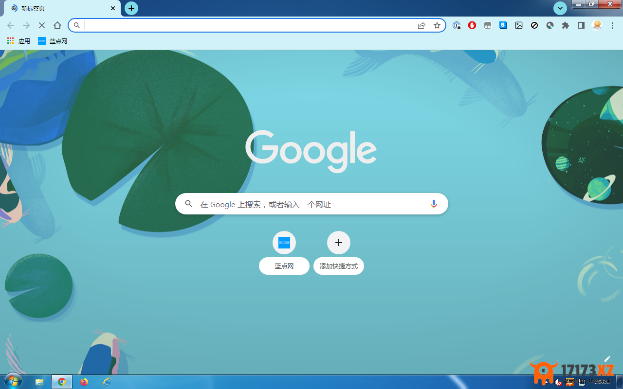Share this page from the address bar
This screenshot has height=389, width=623.
pyautogui.click(x=421, y=25)
